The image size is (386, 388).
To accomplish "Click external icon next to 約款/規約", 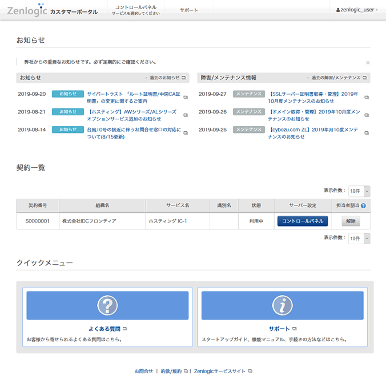I will 186,371.
